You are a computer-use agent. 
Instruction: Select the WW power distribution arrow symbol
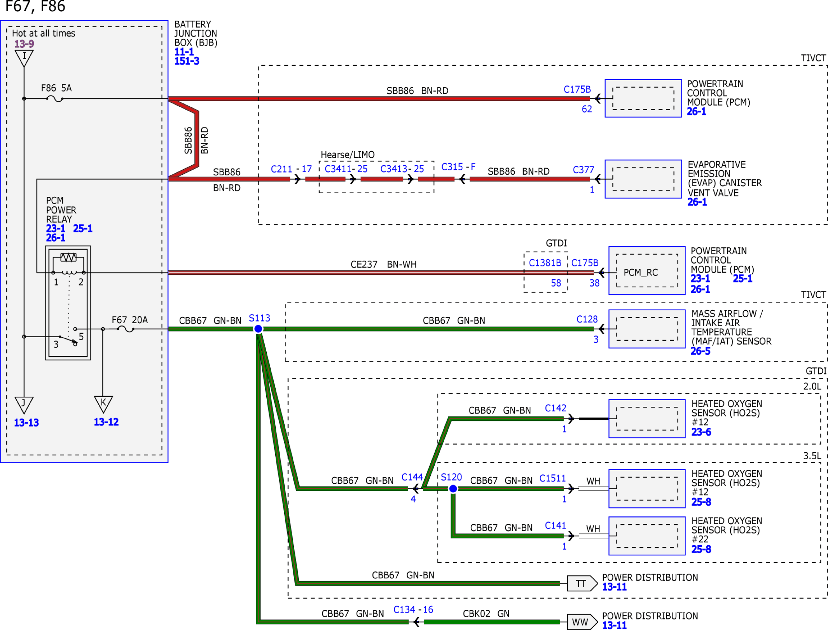(x=582, y=622)
